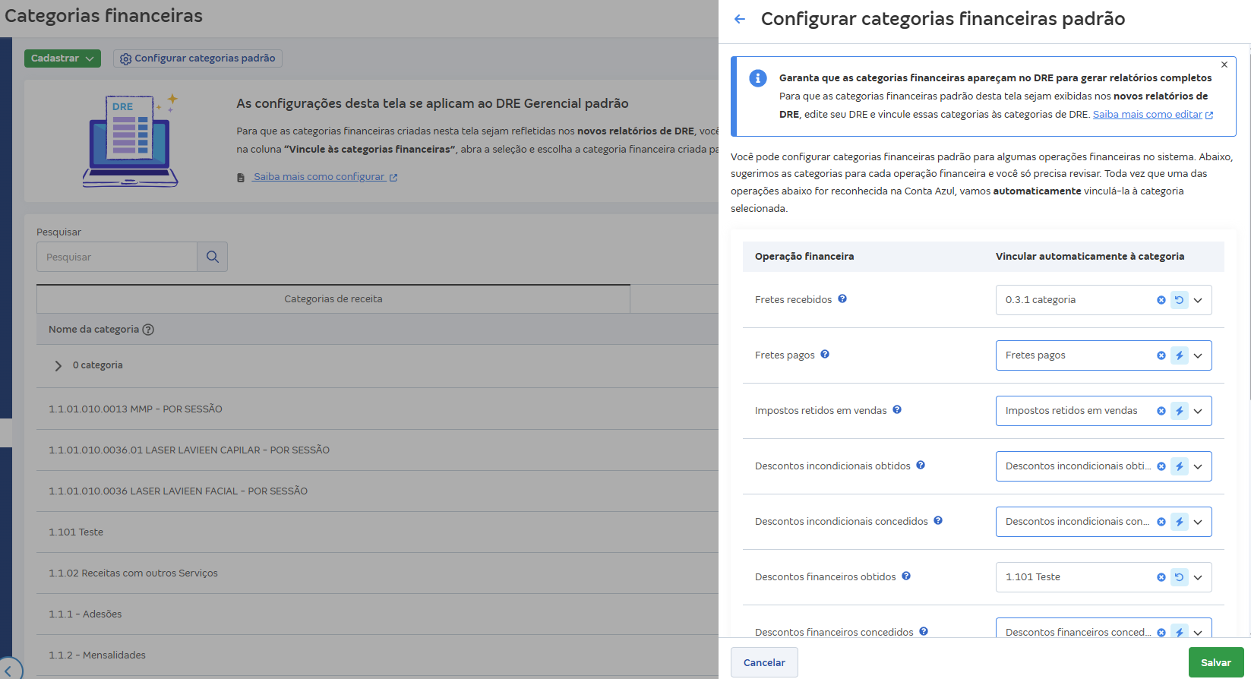Click help icon beside Descontos financeiros obtidos
Viewport: 1251px width, 679px height.
click(x=906, y=576)
